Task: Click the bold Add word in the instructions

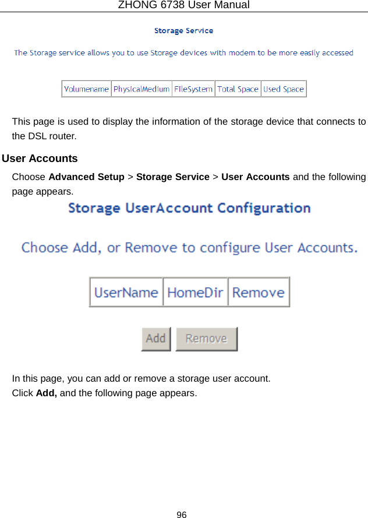Action: [x=47, y=393]
